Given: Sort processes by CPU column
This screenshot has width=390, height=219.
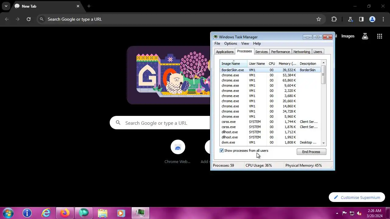Looking at the screenshot, I should pyautogui.click(x=272, y=64).
